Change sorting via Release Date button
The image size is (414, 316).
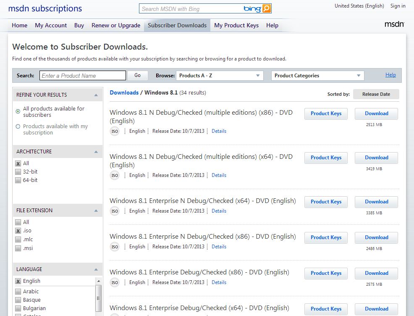376,94
